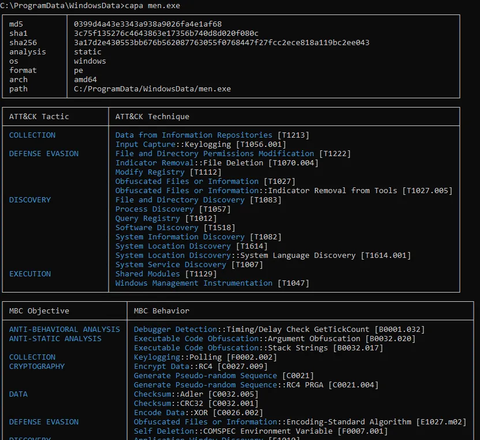The width and height of the screenshot is (480, 440).
Task: Click 'Generate Pseudo-random Sequence [C0021]' row
Action: coord(224,376)
